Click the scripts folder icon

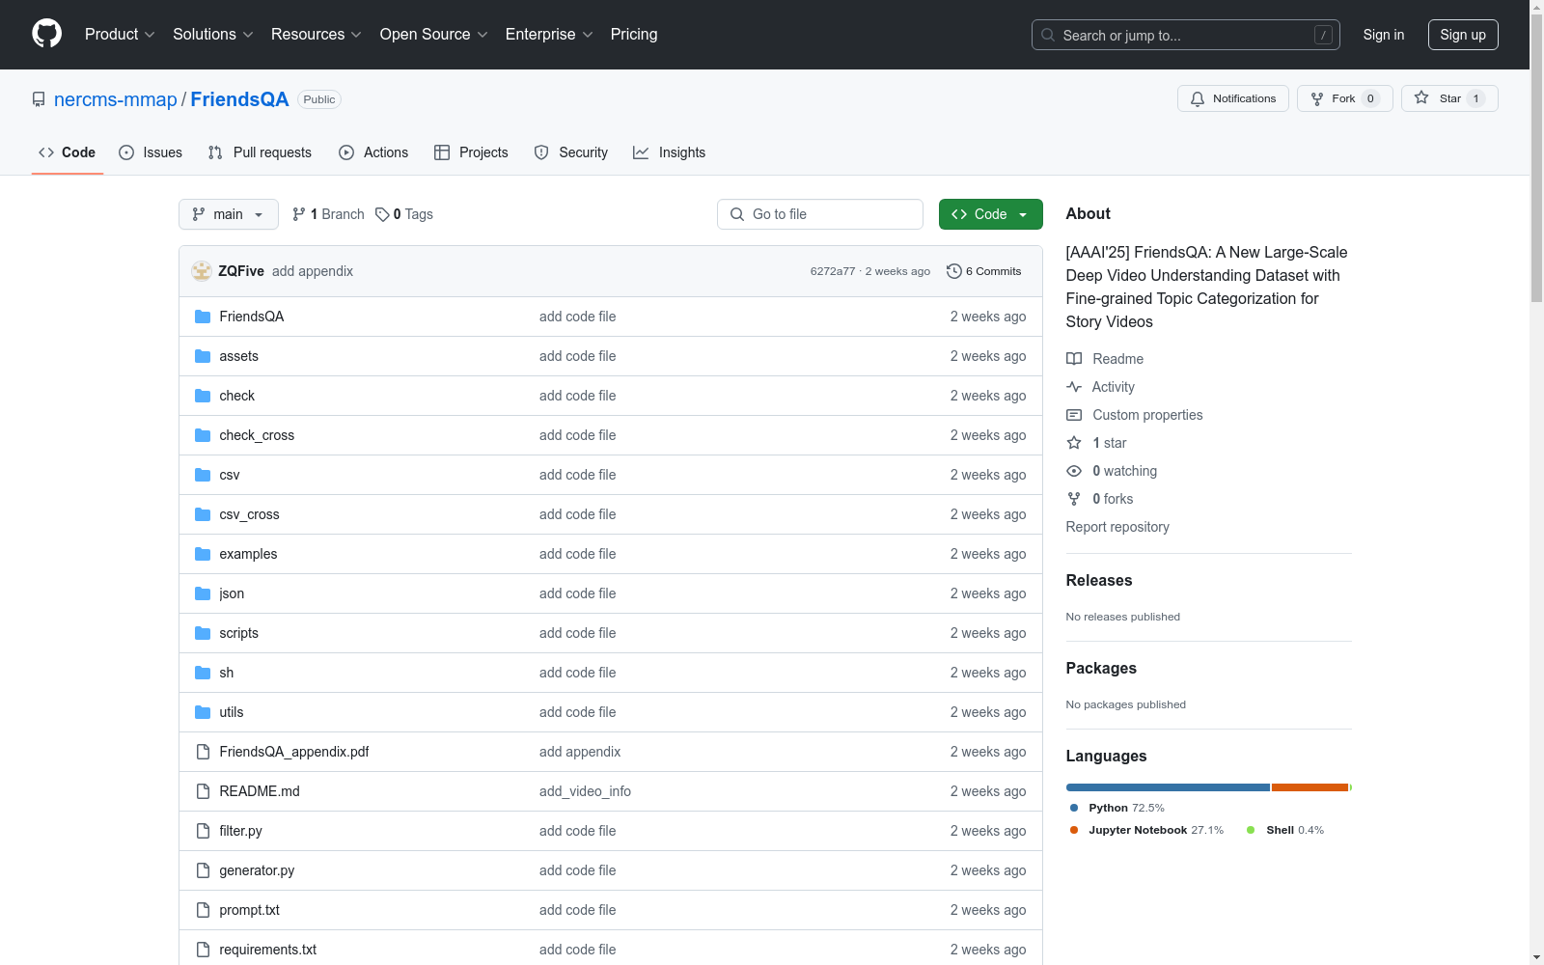click(203, 633)
